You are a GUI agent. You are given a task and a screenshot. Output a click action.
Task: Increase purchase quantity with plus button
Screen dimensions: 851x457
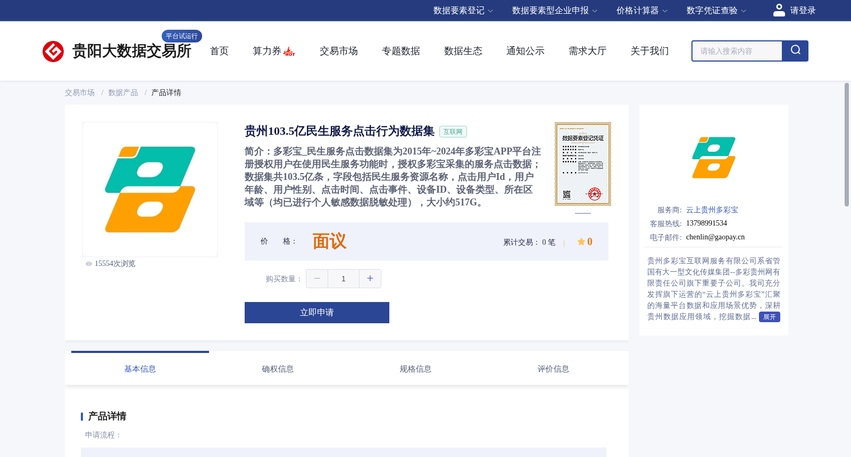(x=370, y=279)
